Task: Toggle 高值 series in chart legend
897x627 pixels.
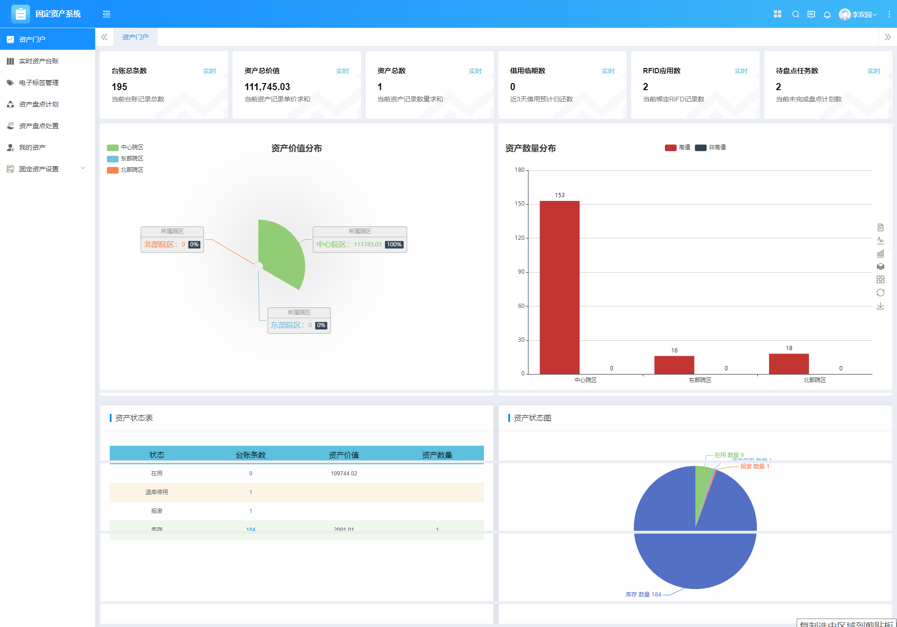Action: [x=677, y=147]
